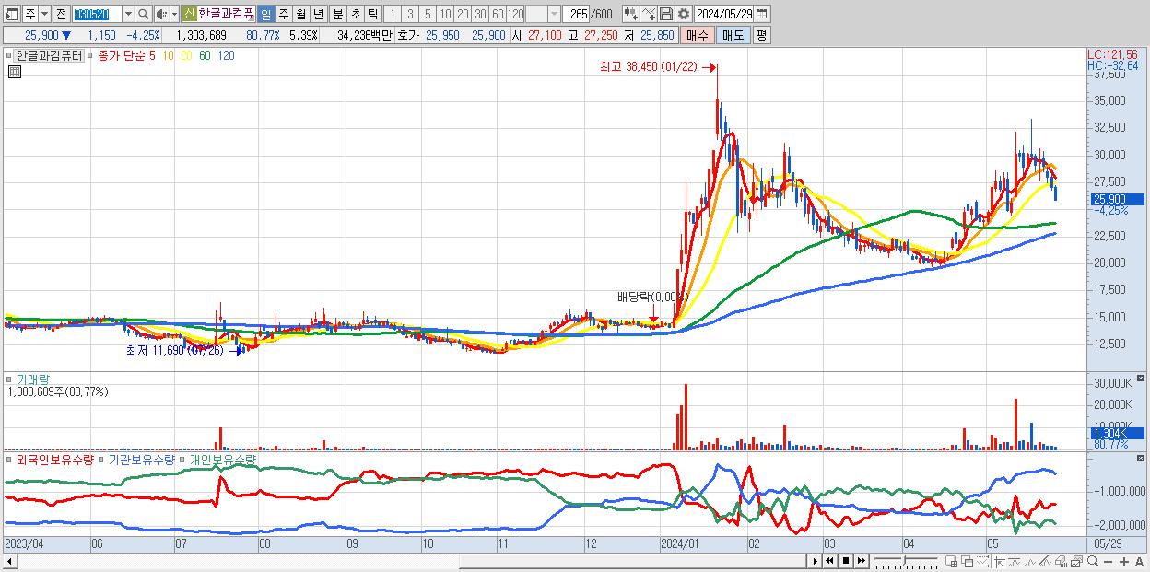
Task: Open the calendar date picker icon
Action: 761,14
